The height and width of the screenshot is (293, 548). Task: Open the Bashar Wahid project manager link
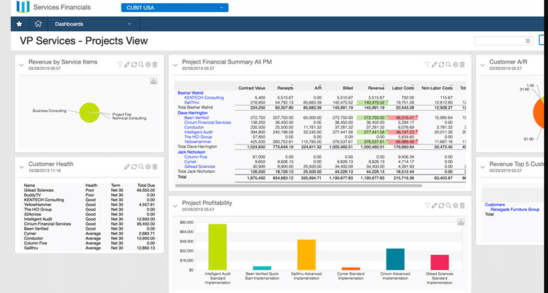click(190, 93)
